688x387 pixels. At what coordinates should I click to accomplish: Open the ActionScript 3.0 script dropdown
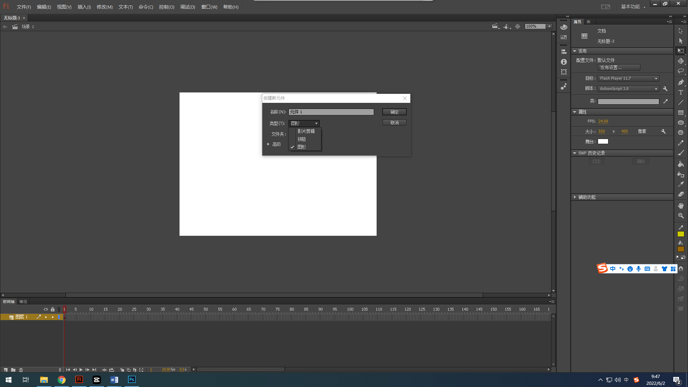[x=628, y=89]
